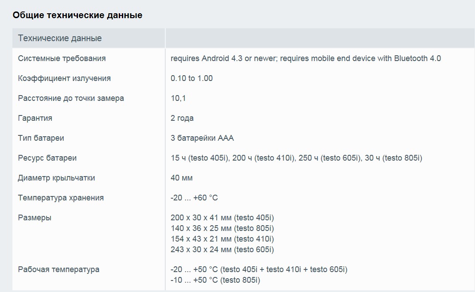Click the "Гарантия" row label

tap(35, 118)
